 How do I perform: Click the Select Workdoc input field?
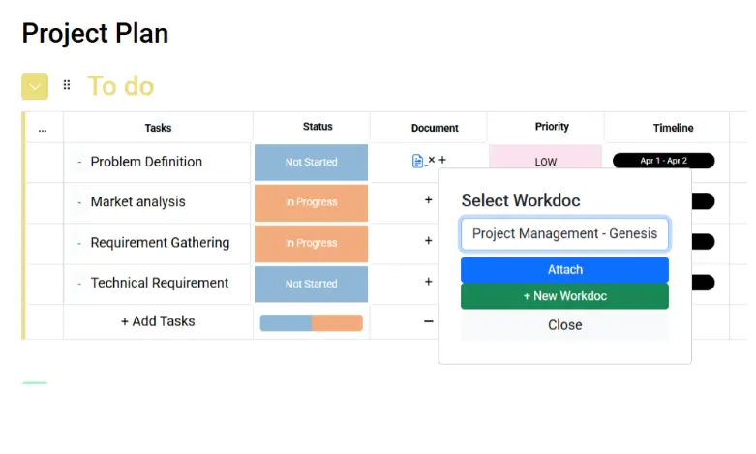tap(564, 233)
